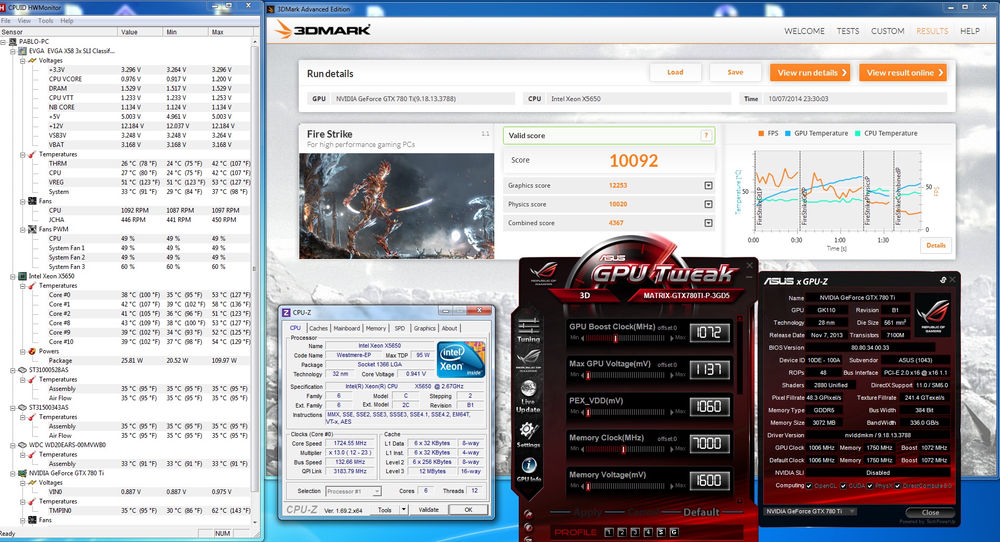
Task: Toggle the OpenCL checkbox in GPU-Z
Action: [x=809, y=486]
